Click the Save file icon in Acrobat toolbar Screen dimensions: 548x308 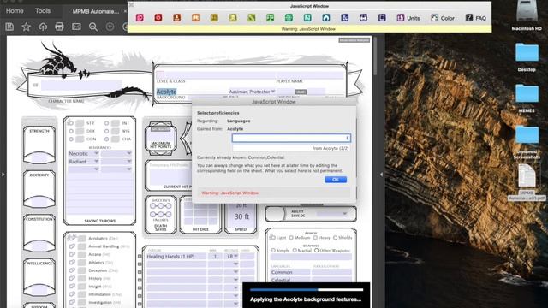9,27
